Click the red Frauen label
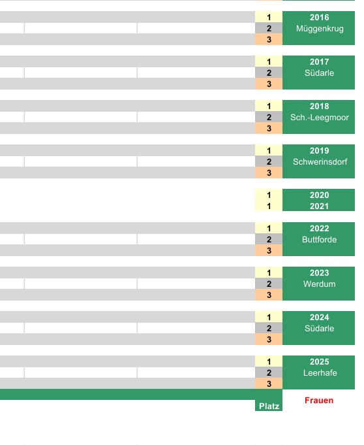Viewport: 364px width, 445px height. pos(319,400)
